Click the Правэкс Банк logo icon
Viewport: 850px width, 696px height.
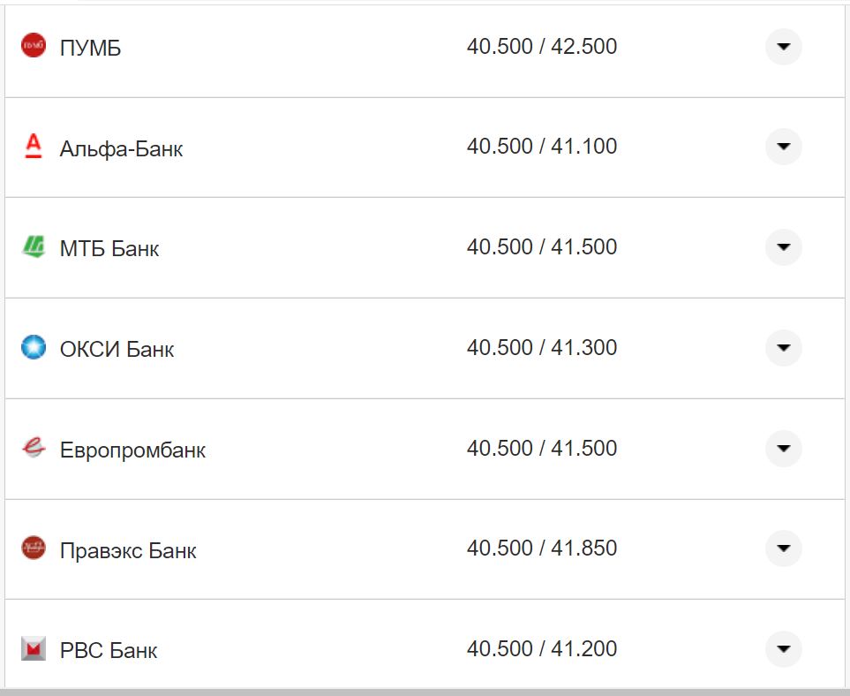(x=34, y=548)
